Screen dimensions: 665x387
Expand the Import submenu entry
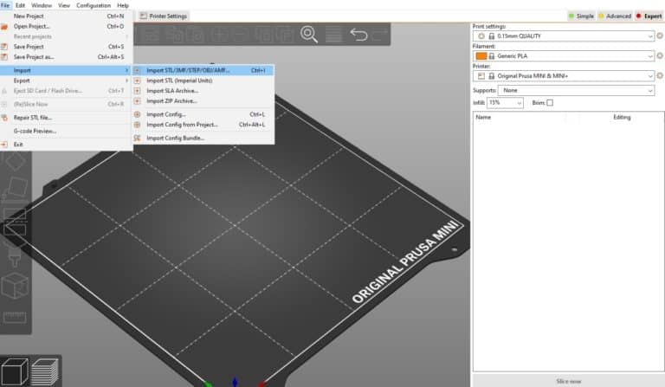coord(66,70)
